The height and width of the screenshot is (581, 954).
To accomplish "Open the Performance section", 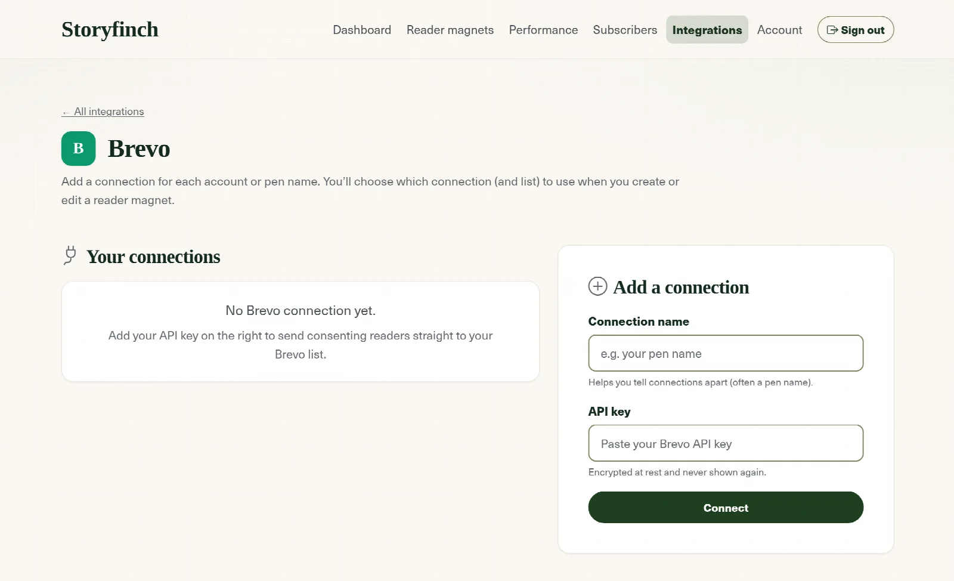I will [543, 30].
